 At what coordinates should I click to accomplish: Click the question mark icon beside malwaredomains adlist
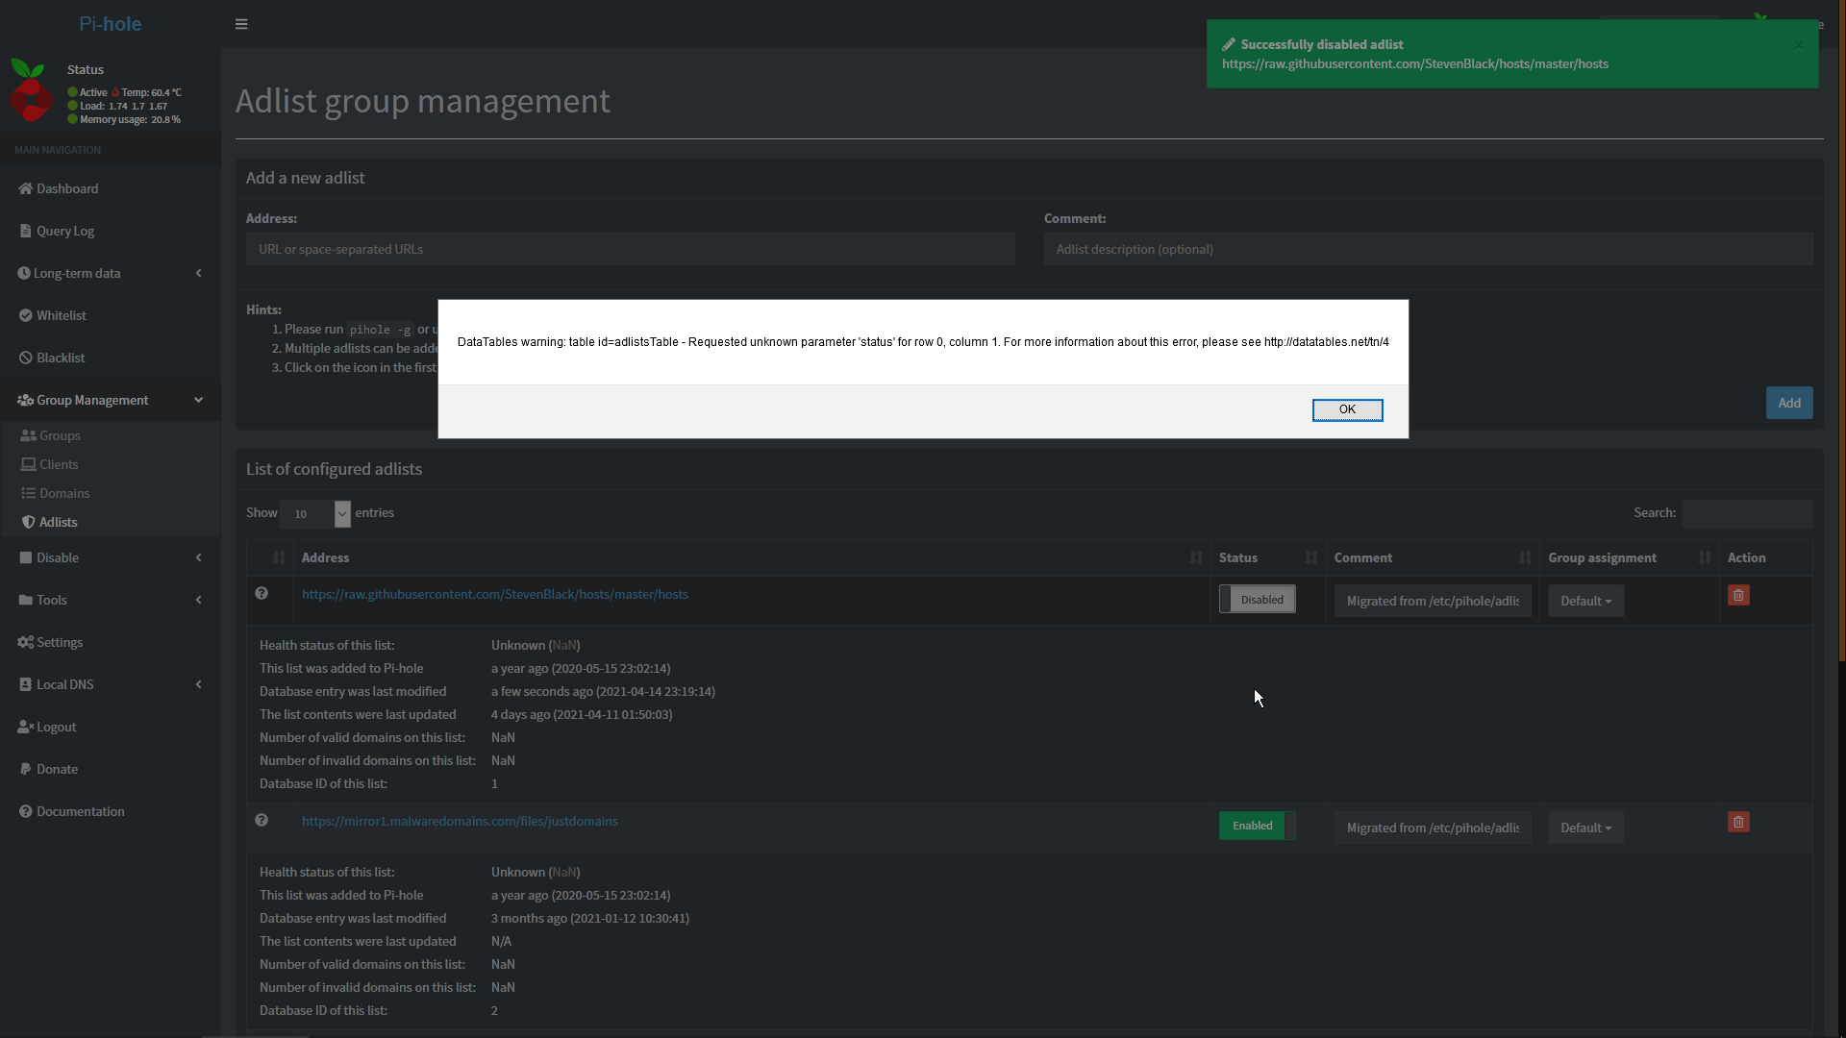262,821
